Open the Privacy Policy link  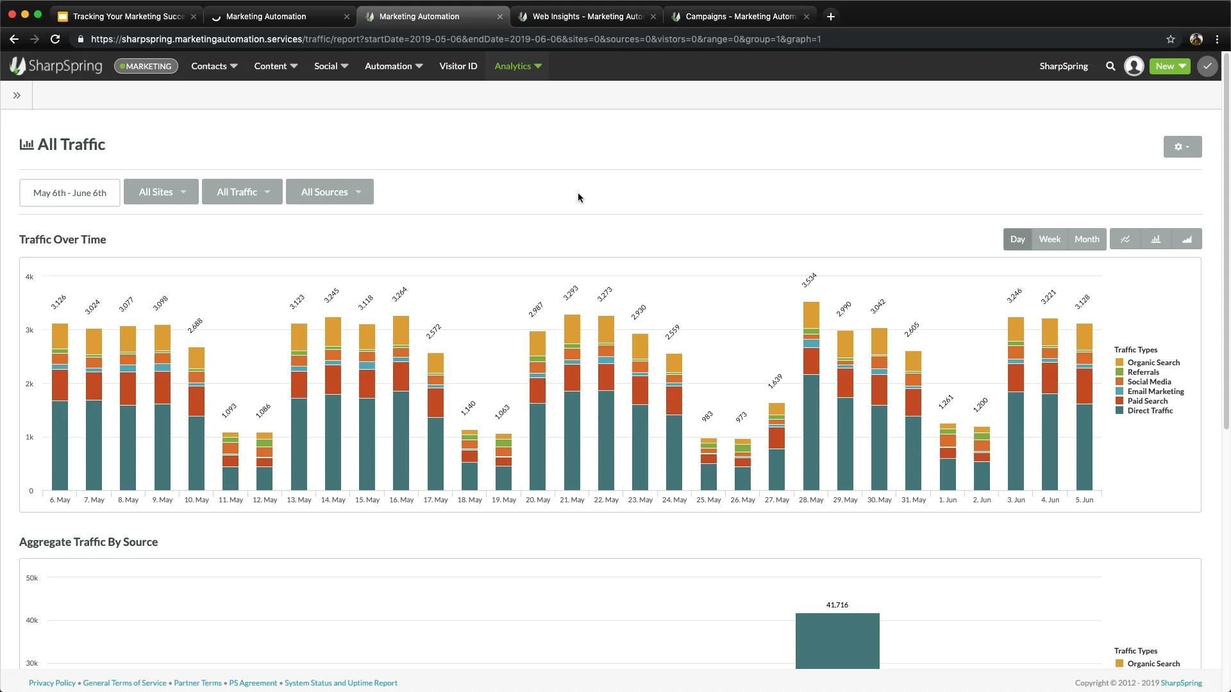tap(52, 683)
